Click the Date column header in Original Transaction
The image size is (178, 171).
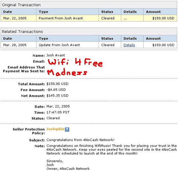click(x=8, y=12)
